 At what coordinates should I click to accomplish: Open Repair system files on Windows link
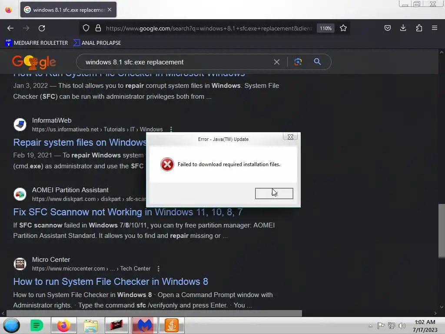click(80, 142)
